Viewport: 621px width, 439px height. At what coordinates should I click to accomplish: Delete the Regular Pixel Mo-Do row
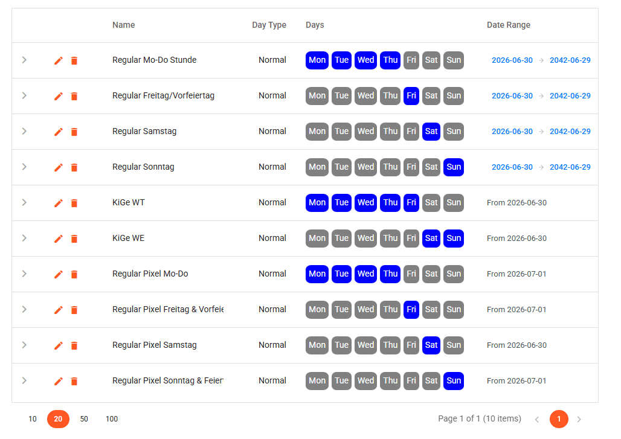(x=74, y=274)
